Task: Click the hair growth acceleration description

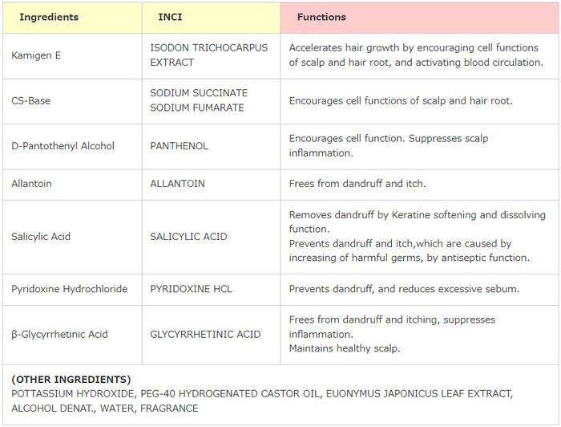Action: 415,55
